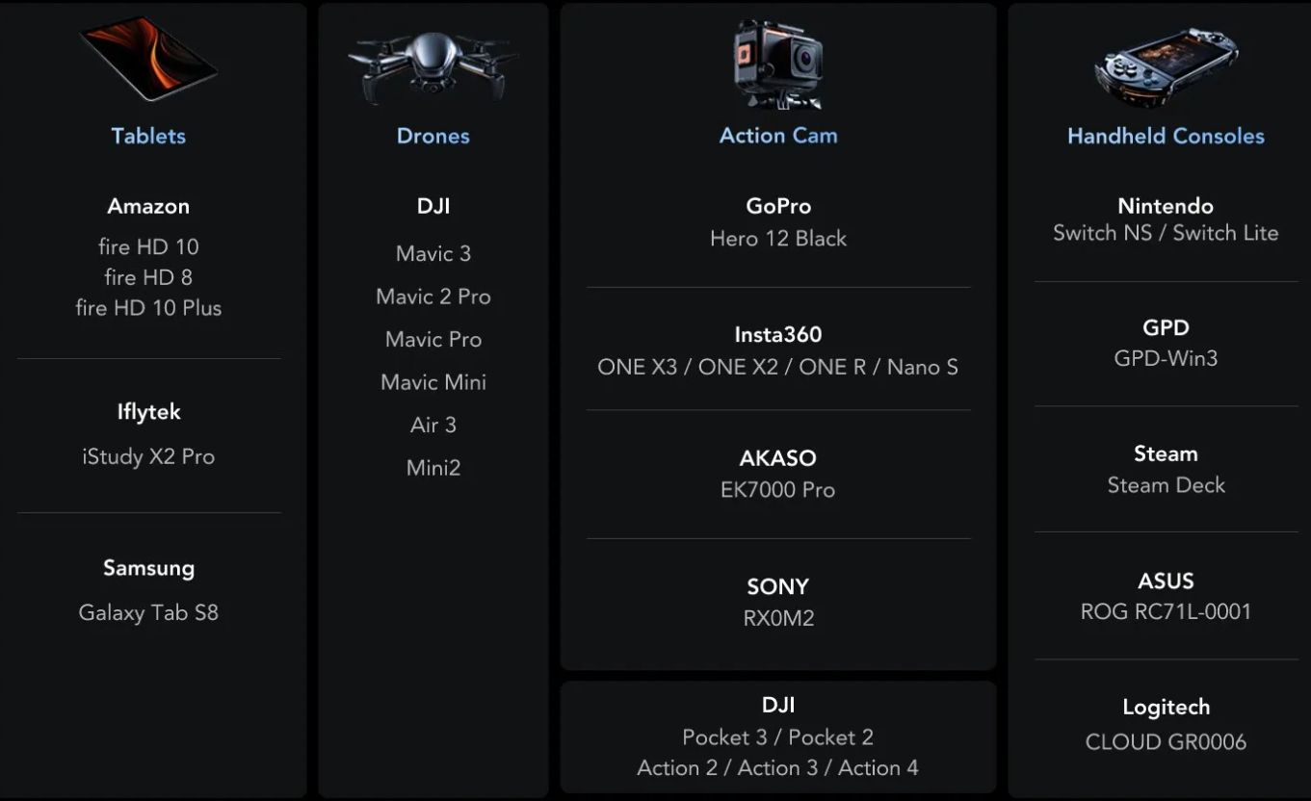Select the Handheld Consoles heading
Image resolution: width=1311 pixels, height=801 pixels.
pyautogui.click(x=1166, y=136)
